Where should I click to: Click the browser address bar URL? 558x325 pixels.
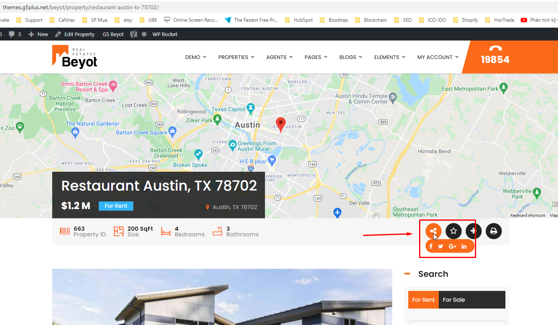click(81, 8)
